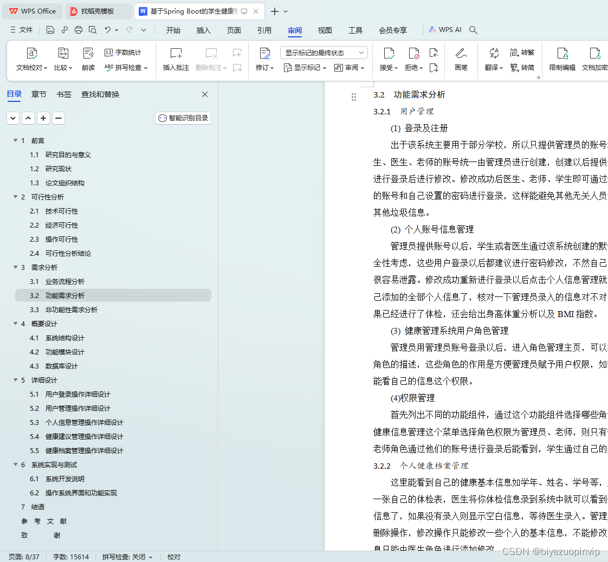Screen dimensions: 608x562
Task: Click the 翻译 translate icon
Action: [494, 53]
